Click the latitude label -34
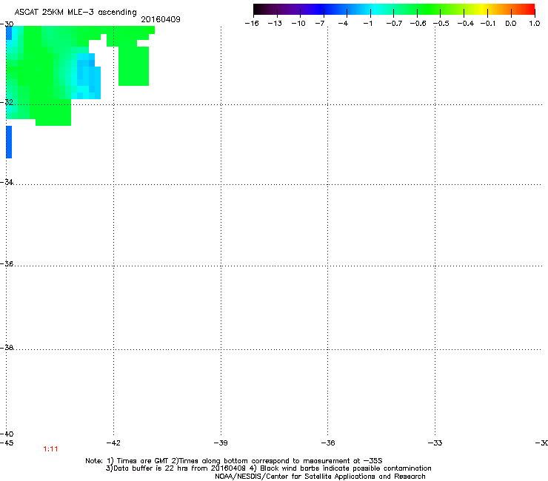The width and height of the screenshot is (548, 481). (x=7, y=182)
